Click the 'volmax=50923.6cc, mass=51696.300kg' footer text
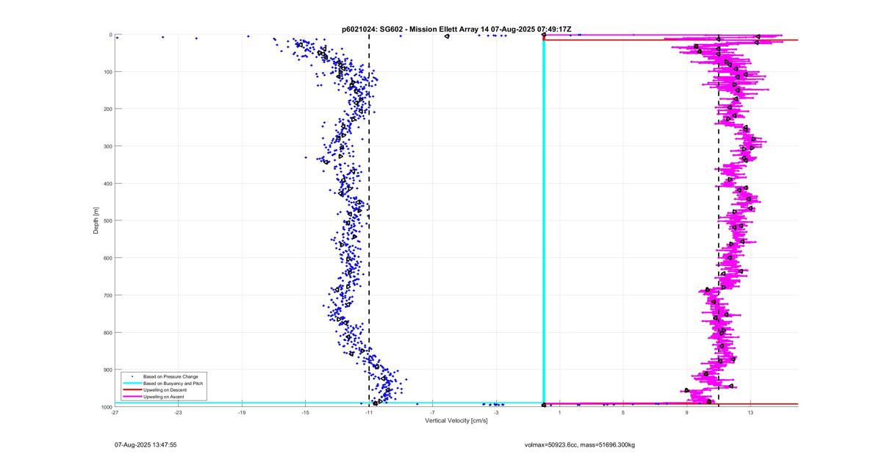 coord(579,445)
